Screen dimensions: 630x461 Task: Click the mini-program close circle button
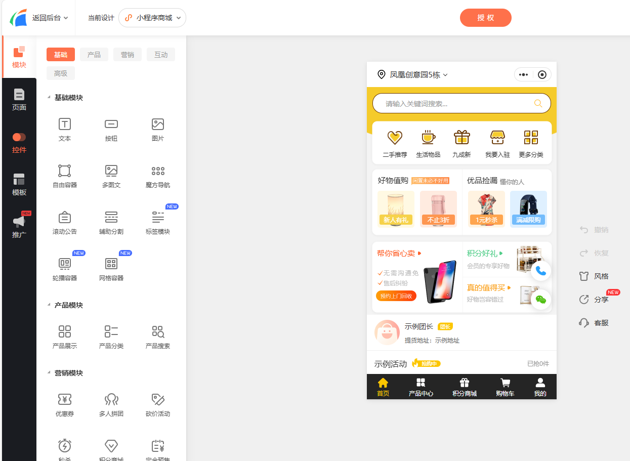[542, 75]
